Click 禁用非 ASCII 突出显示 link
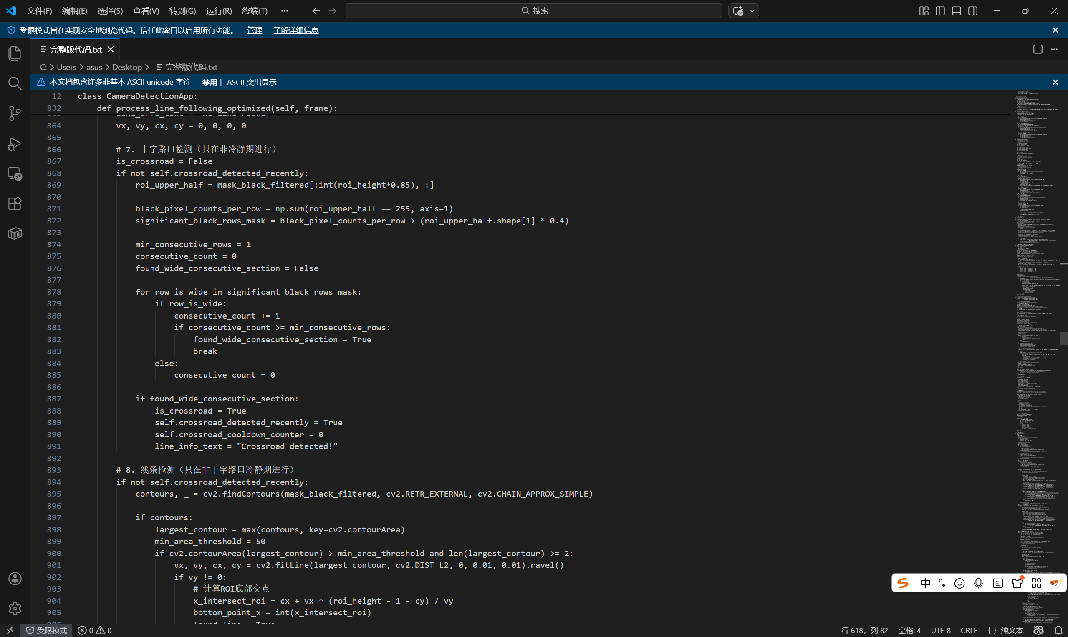Screen dimensions: 1068x637 tap(239, 82)
